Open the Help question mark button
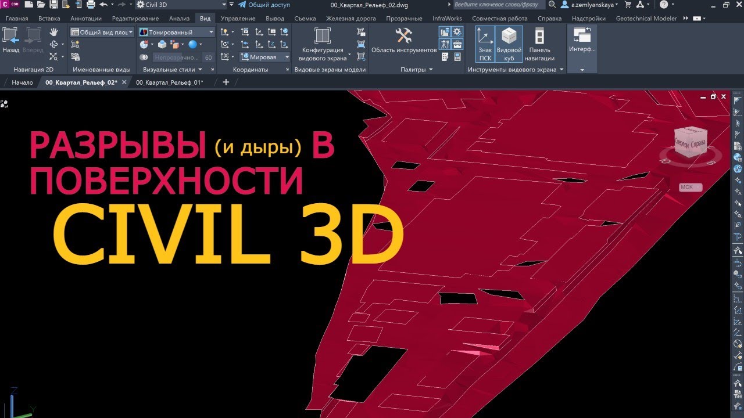Viewport: 744px width, 418px height. coord(664,5)
